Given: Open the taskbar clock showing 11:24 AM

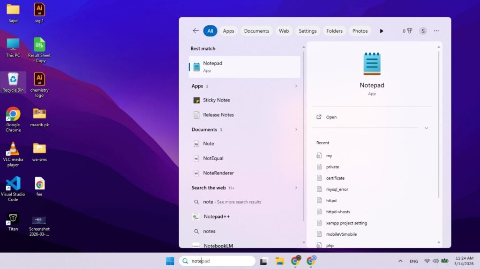Looking at the screenshot, I should click(464, 261).
